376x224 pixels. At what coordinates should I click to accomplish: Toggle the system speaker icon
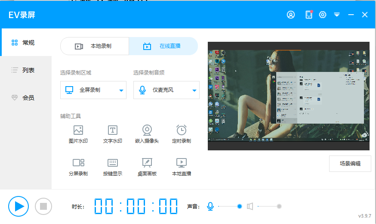pyautogui.click(x=250, y=206)
